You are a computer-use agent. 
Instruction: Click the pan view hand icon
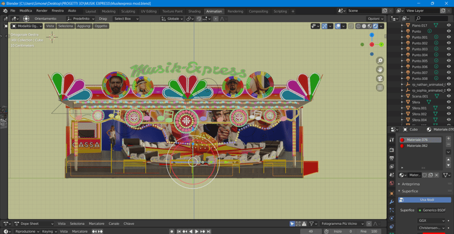(380, 70)
